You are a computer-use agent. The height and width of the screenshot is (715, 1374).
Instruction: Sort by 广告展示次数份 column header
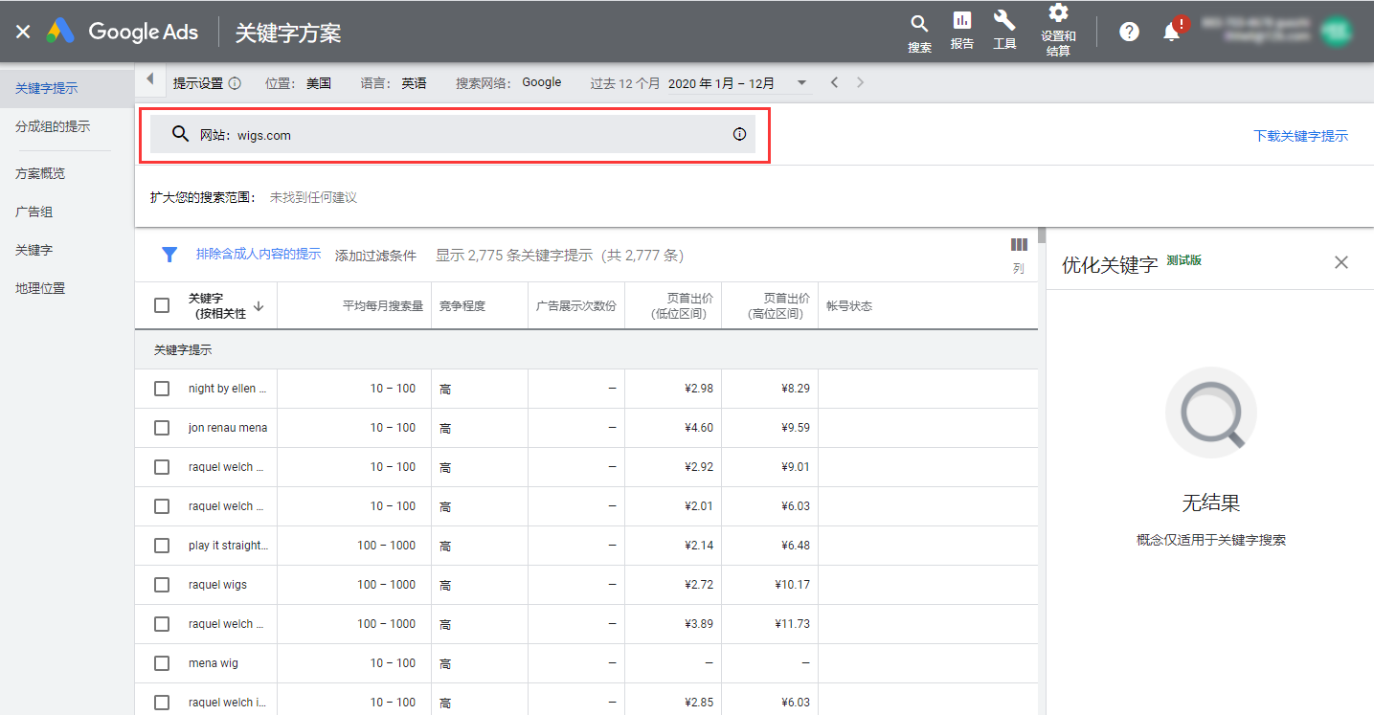point(576,306)
